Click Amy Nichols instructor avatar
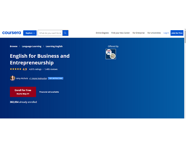Image resolution: width=186 pixels, height=149 pixels. 13,78
